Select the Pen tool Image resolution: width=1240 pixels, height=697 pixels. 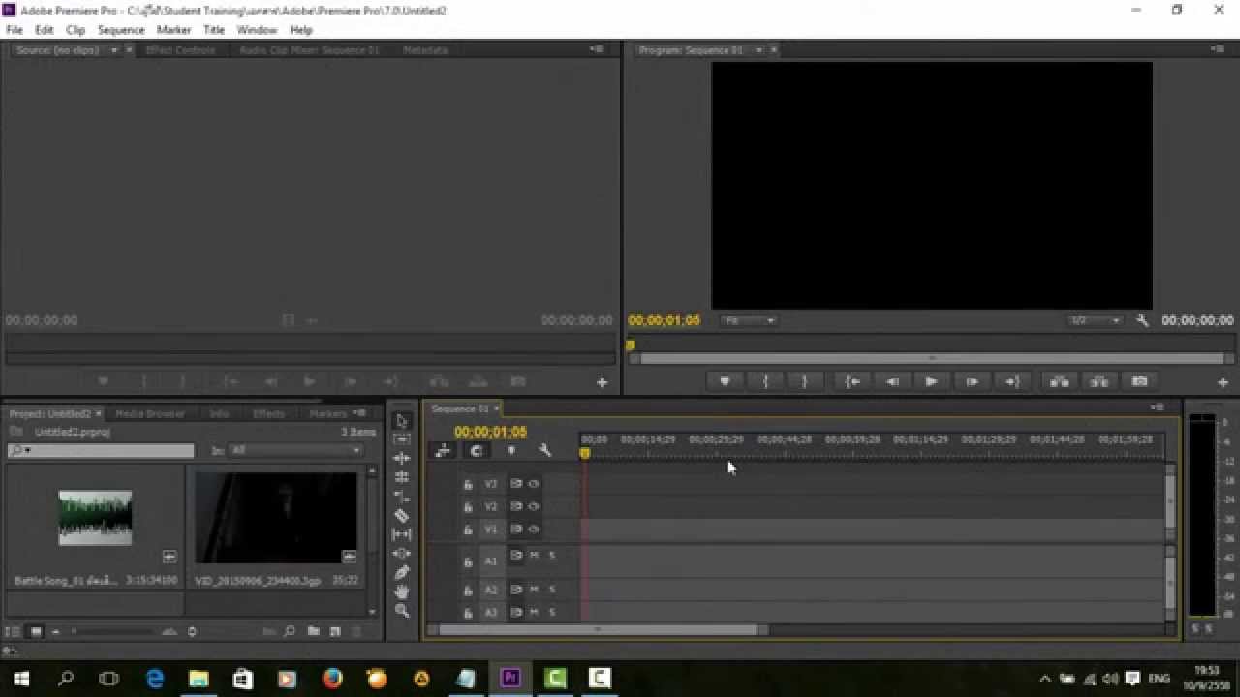pos(402,572)
